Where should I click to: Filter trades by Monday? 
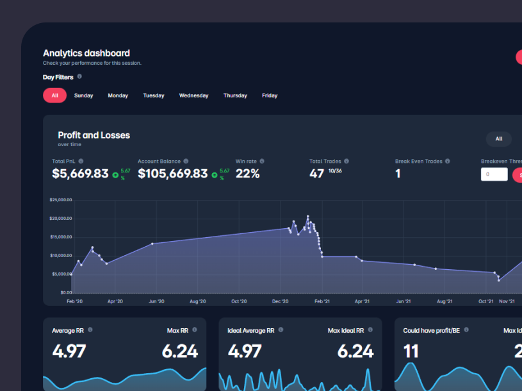pyautogui.click(x=118, y=96)
